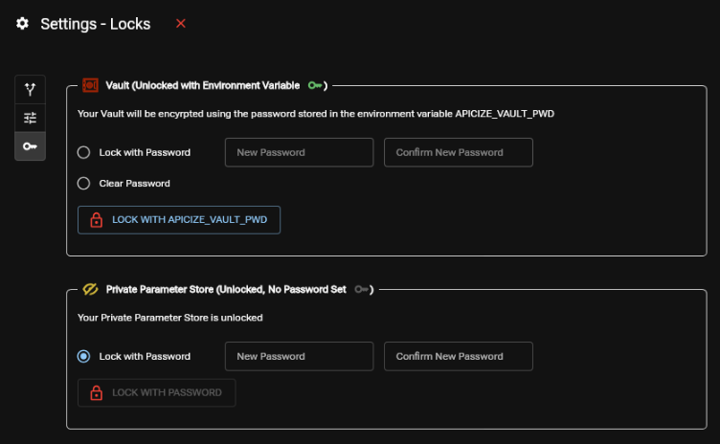Select the key Locks tab in the sidebar
The height and width of the screenshot is (444, 720).
tap(31, 145)
